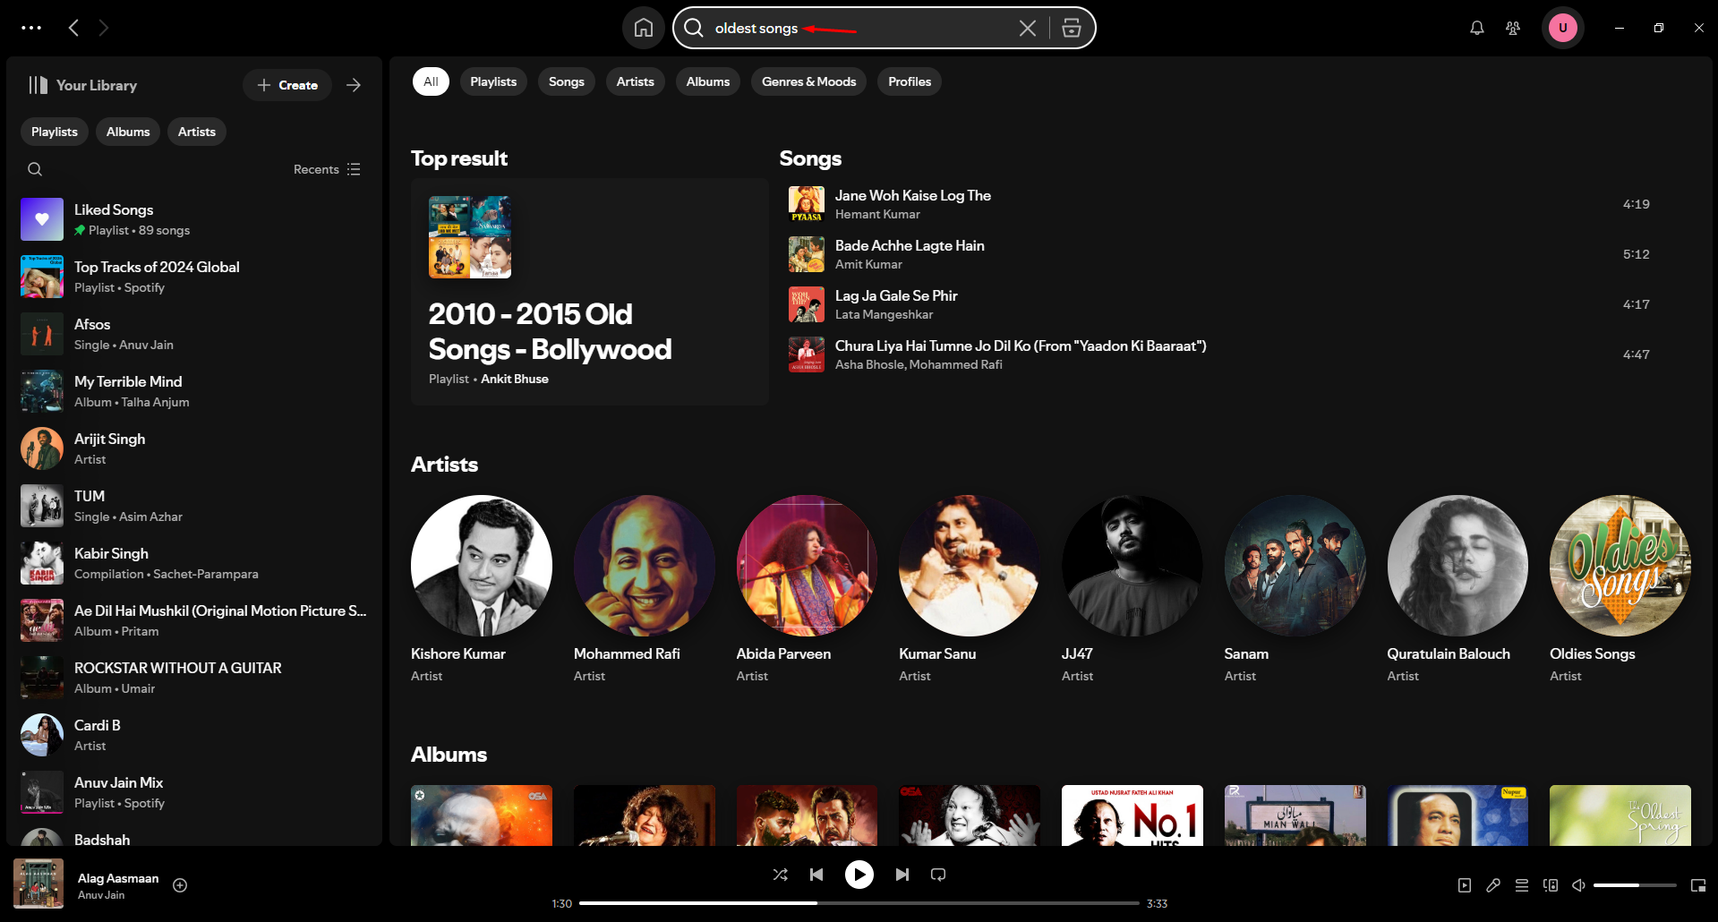Open the 2010 - 2015 Old Songs playlist thumbnail
Image resolution: width=1718 pixels, height=922 pixels.
click(468, 236)
